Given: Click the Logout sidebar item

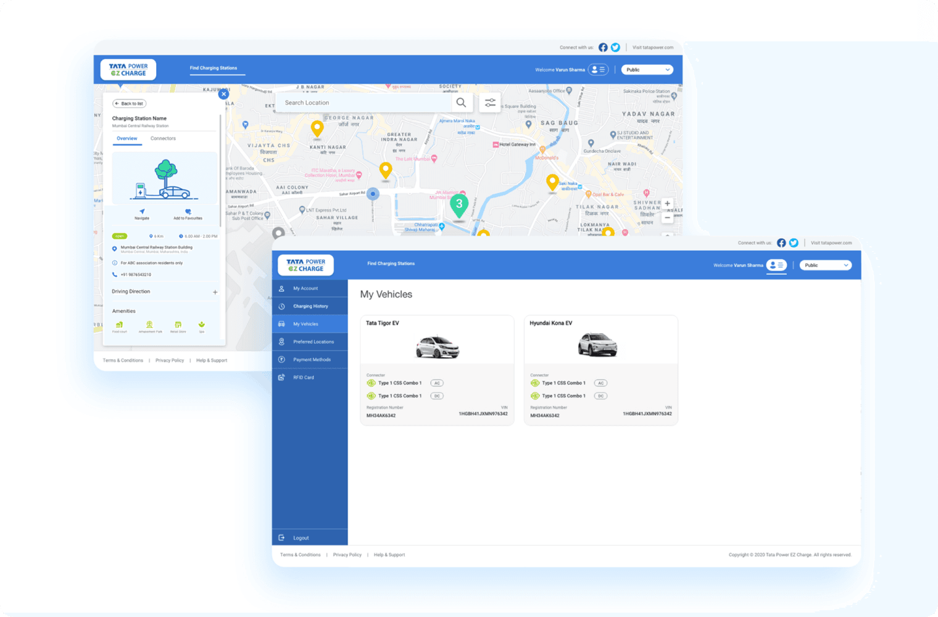Looking at the screenshot, I should [x=310, y=537].
